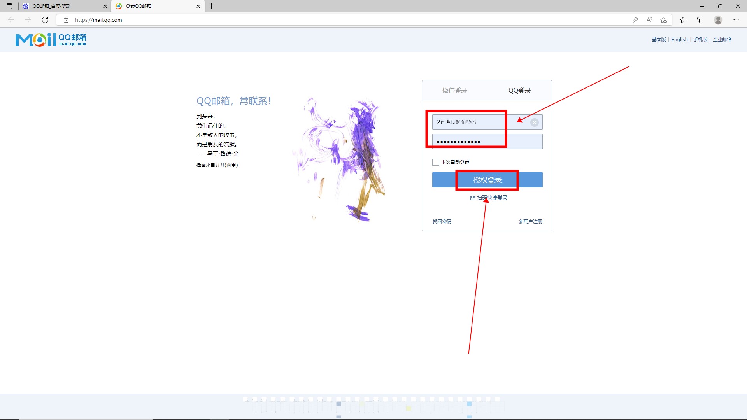Switch to the 基本版 version

coord(659,40)
